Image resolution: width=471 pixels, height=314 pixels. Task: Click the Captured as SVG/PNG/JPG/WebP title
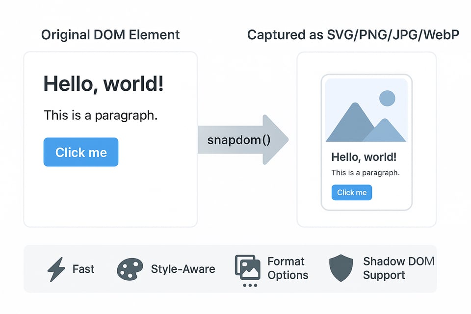[353, 35]
